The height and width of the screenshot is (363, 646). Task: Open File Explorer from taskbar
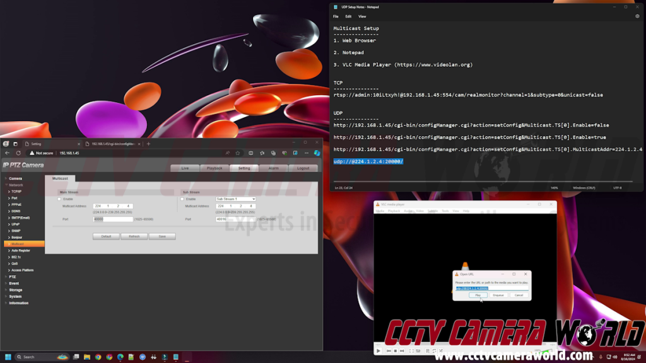tap(87, 357)
